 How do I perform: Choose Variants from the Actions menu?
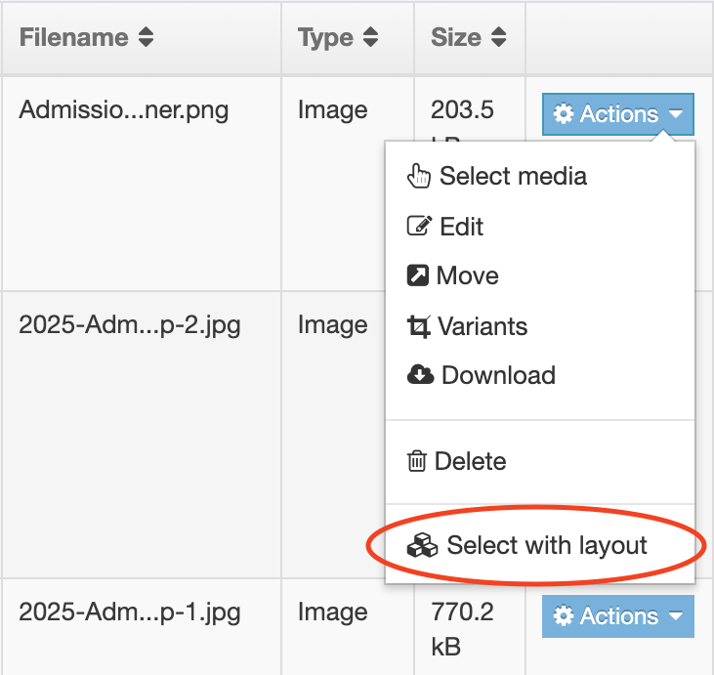click(x=483, y=326)
